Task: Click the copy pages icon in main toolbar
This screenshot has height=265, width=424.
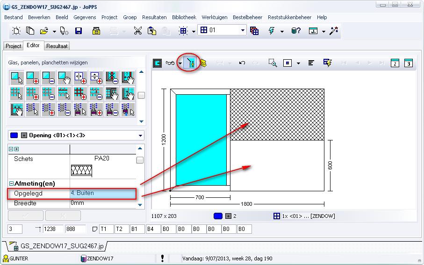Action: click(30, 31)
